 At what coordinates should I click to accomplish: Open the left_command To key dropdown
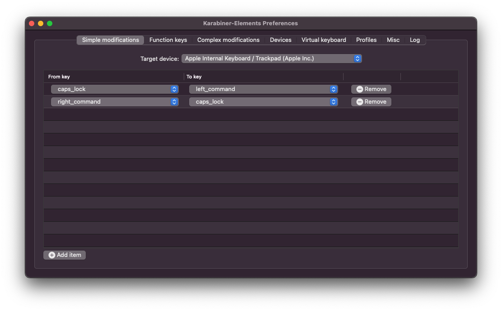point(263,89)
